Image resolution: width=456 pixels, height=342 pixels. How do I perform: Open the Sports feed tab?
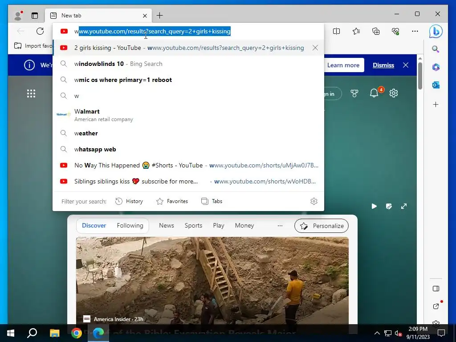click(x=193, y=225)
